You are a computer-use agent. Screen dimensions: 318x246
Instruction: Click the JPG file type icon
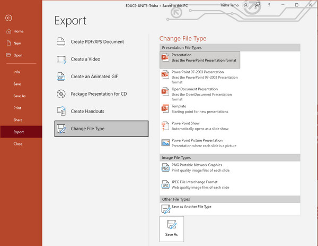point(165,184)
